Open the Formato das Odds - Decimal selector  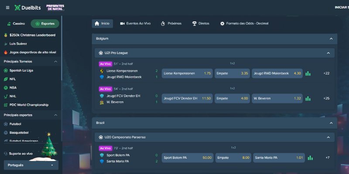pos(244,23)
